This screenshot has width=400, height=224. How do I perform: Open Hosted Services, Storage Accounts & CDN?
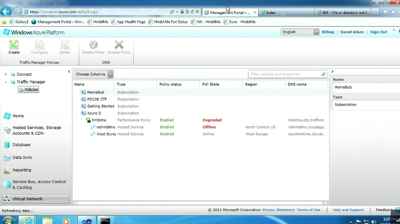coord(37,130)
